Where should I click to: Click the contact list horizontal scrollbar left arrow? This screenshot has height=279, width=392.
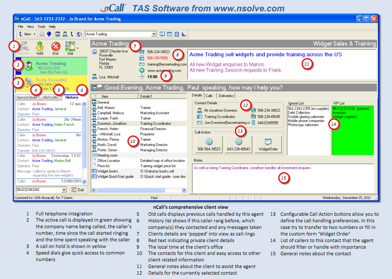point(94,190)
